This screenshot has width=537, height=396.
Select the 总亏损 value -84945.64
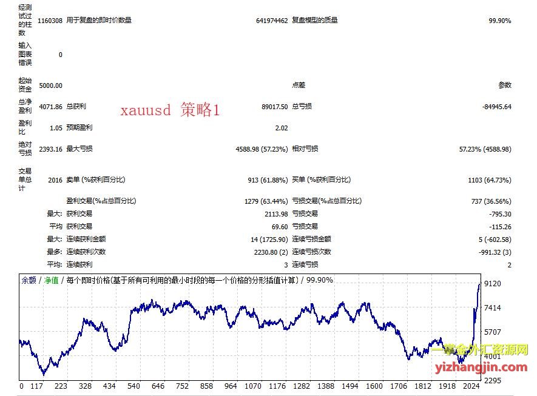(x=497, y=107)
